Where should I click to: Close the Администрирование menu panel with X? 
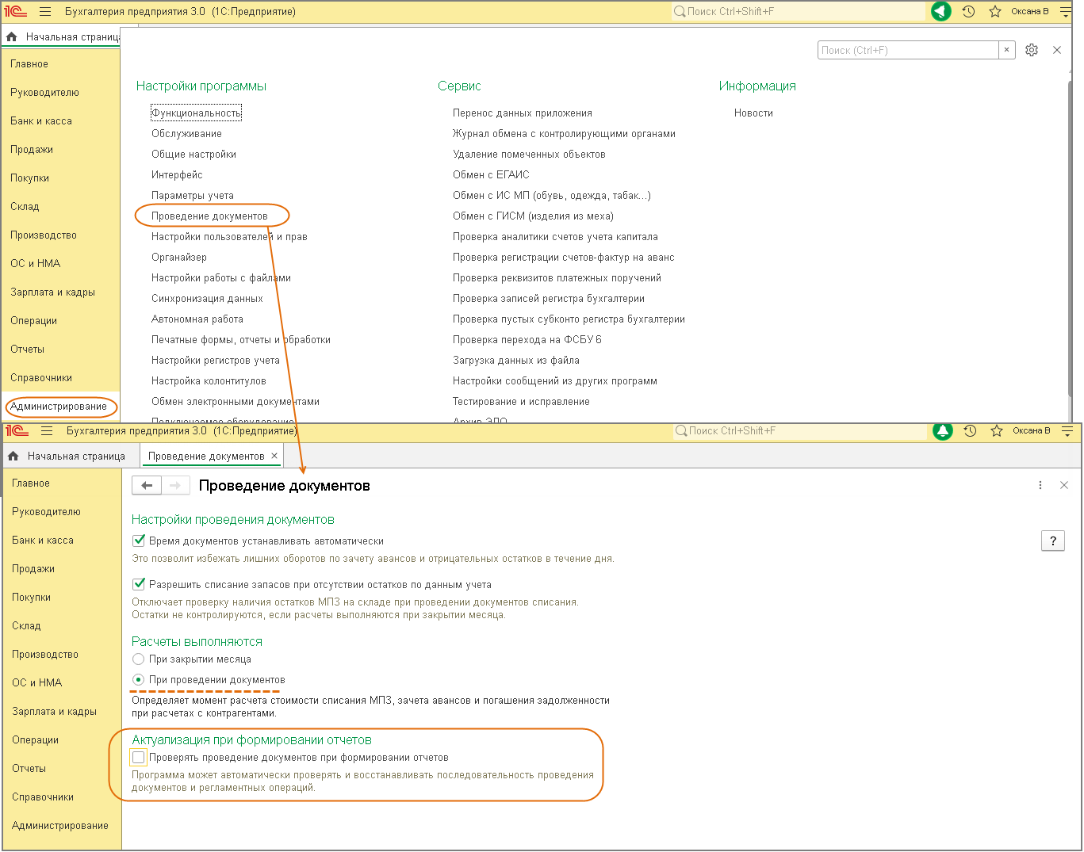[x=1057, y=50]
